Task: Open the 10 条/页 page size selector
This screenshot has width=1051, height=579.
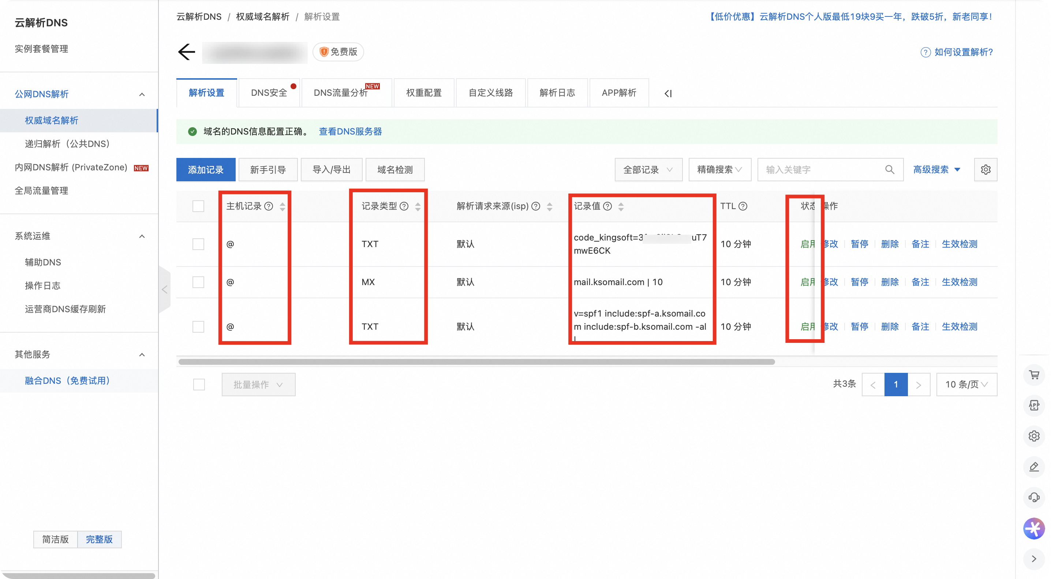Action: pyautogui.click(x=966, y=384)
